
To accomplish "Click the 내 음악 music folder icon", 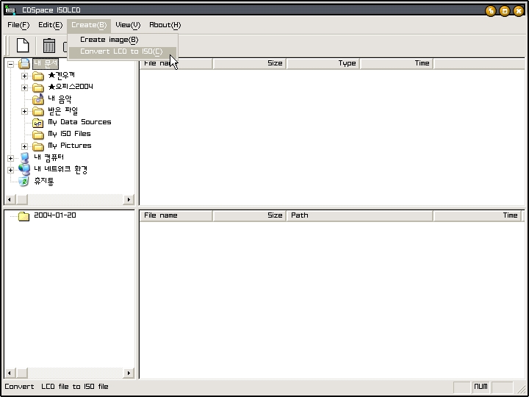I will [38, 99].
